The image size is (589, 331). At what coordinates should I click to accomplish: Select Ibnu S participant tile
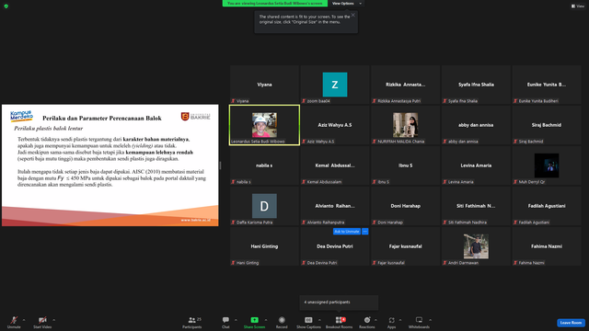coord(405,165)
